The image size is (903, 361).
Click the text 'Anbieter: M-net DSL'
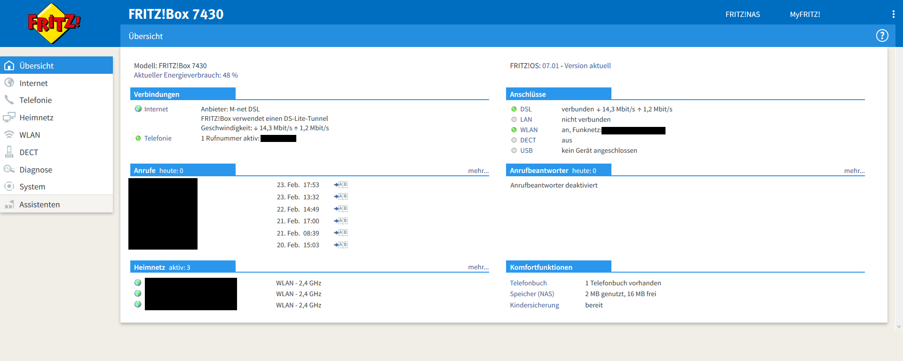230,109
